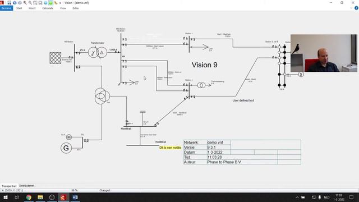Switch to the Transportnet sheet tab

point(9,186)
